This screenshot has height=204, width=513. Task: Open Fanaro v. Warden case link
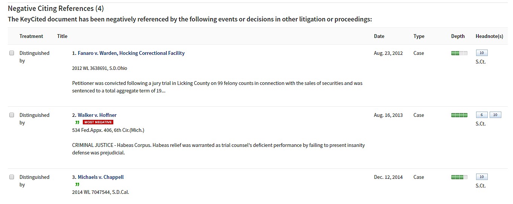[x=131, y=53]
